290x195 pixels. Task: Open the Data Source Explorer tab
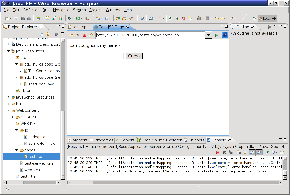click(159, 140)
